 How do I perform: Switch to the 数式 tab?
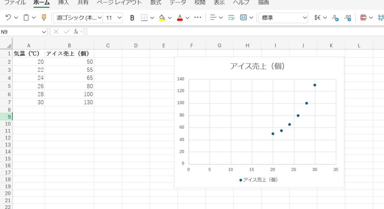[156, 3]
